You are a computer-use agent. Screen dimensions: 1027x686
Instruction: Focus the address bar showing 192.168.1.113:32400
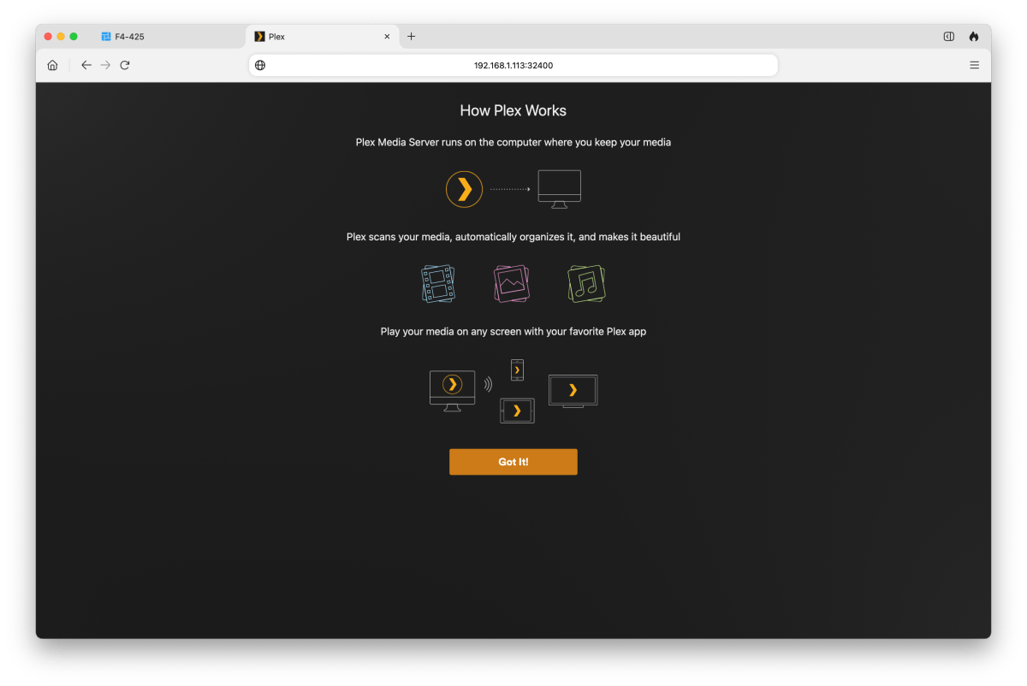[x=513, y=65]
